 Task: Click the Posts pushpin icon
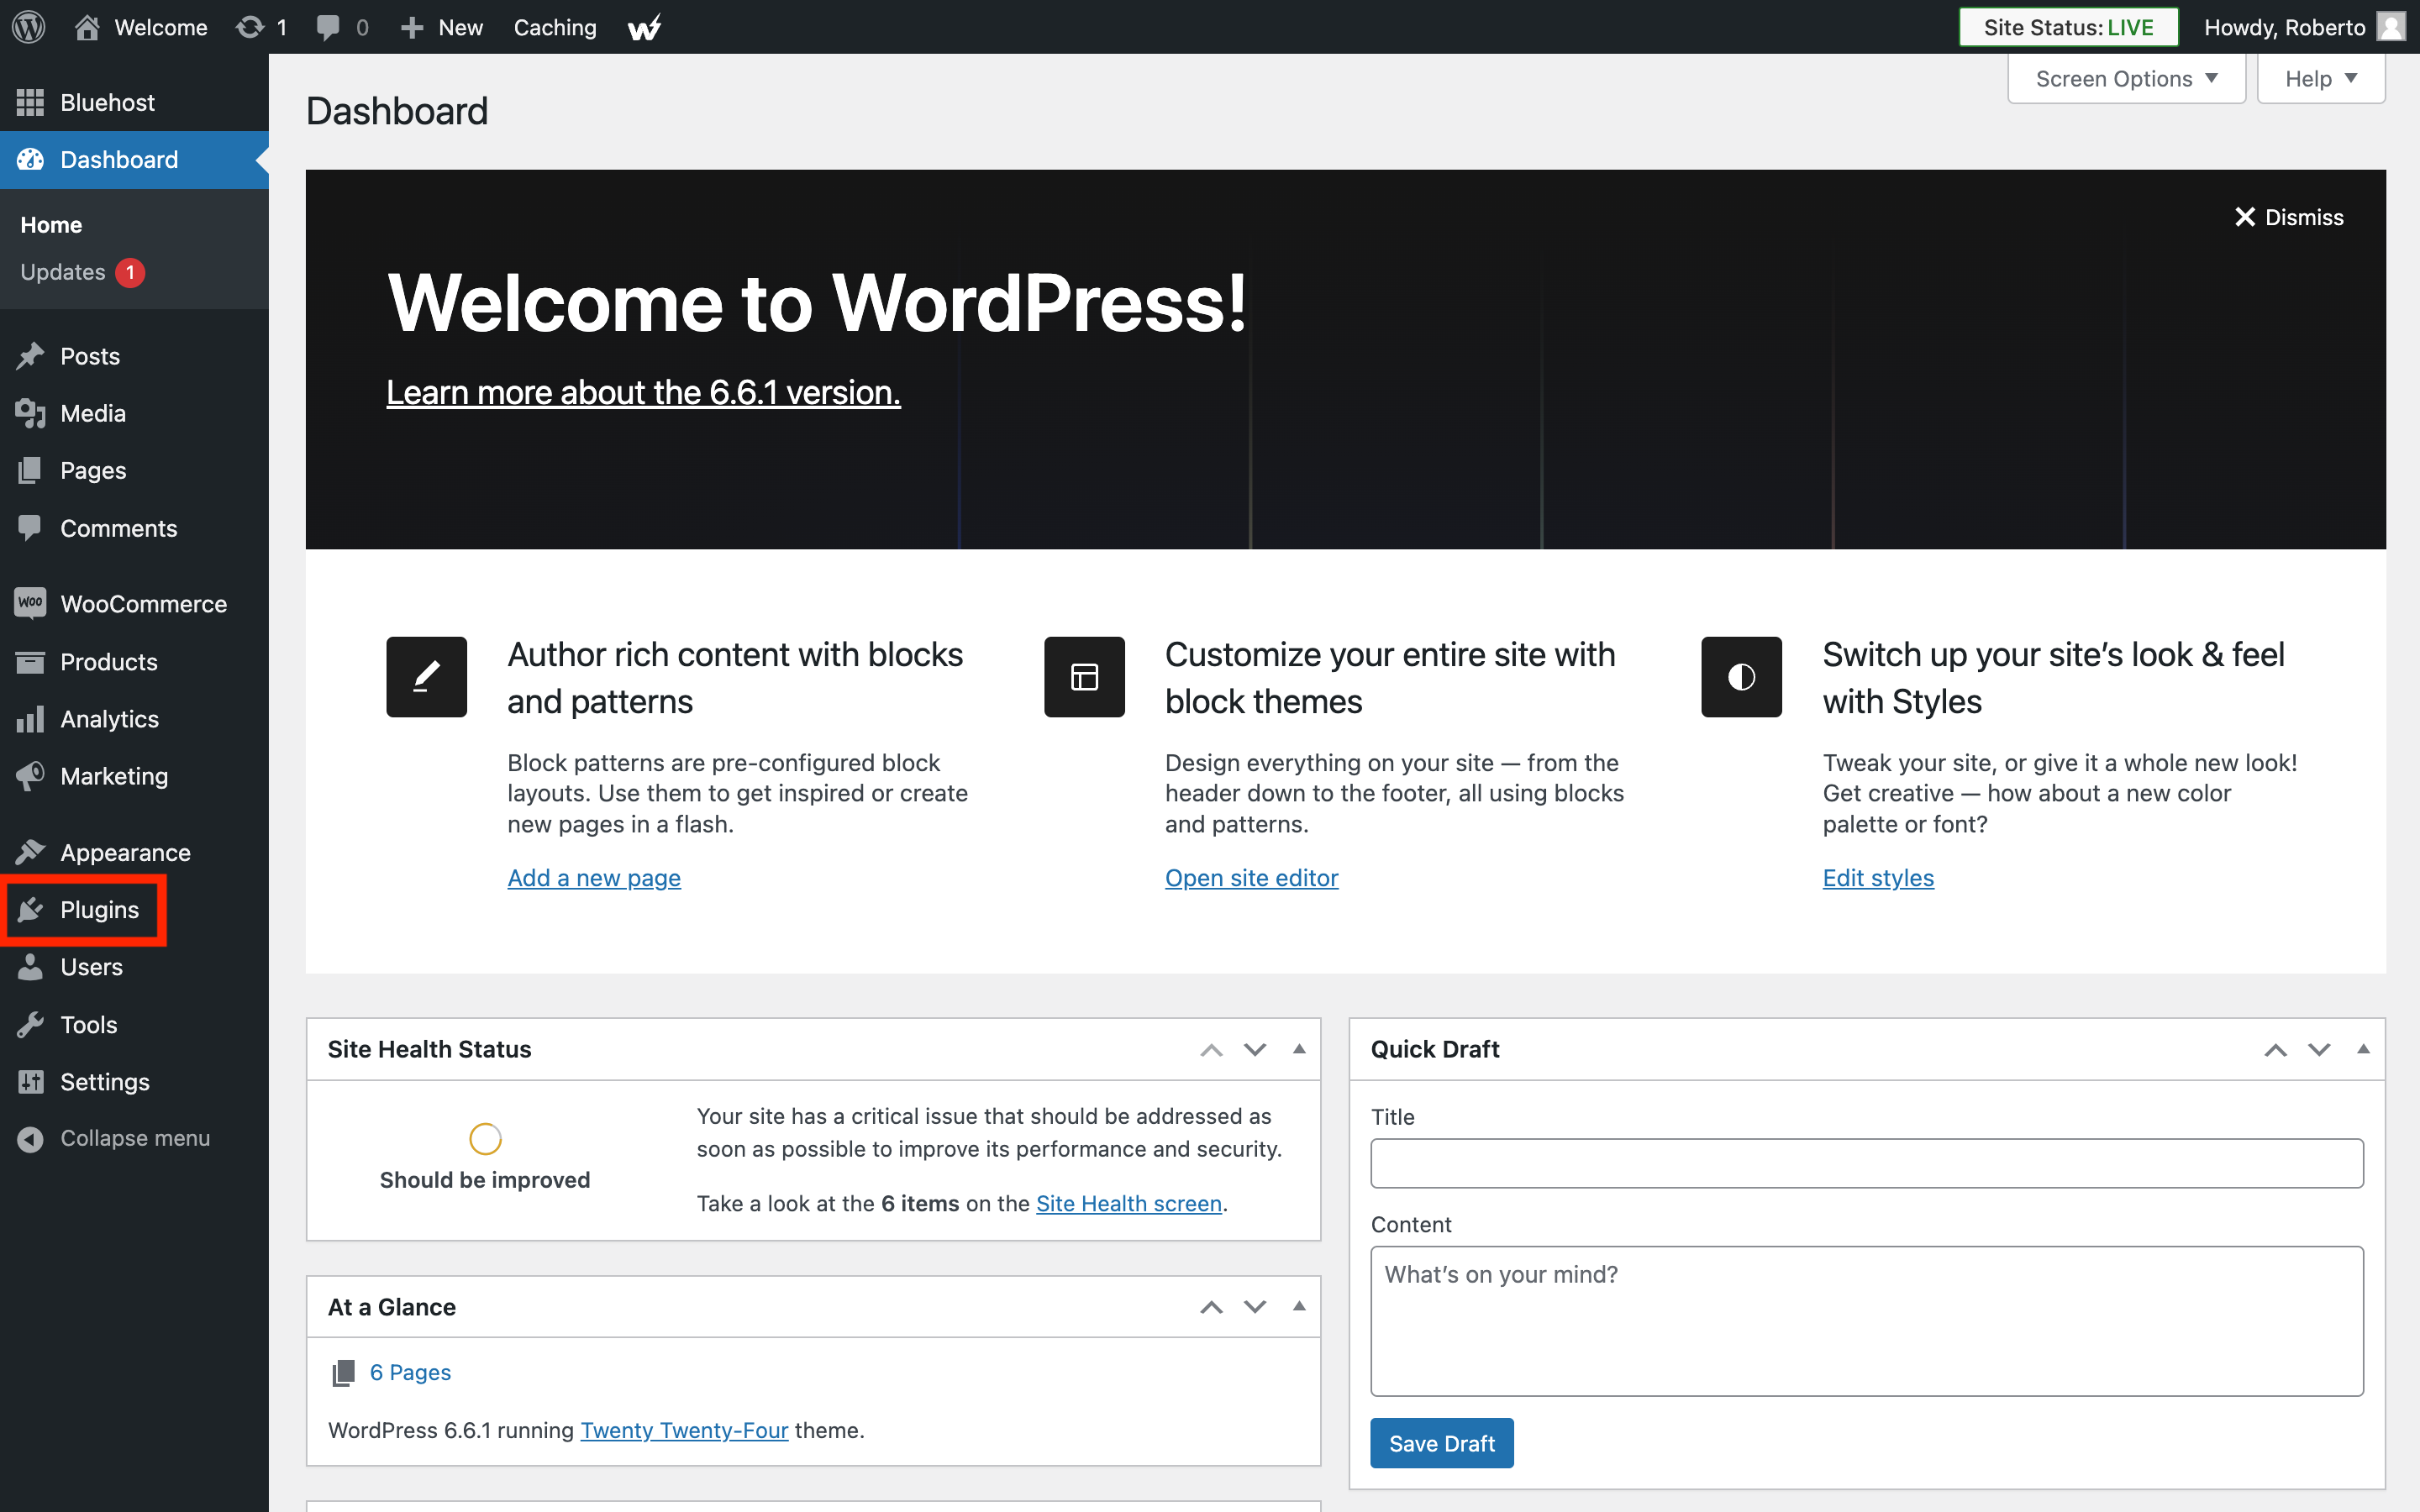(30, 356)
